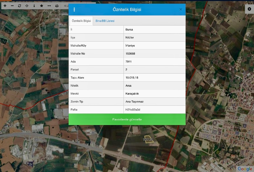This screenshot has width=254, height=172.
Task: Print the map using printer icon
Action: (57, 6)
